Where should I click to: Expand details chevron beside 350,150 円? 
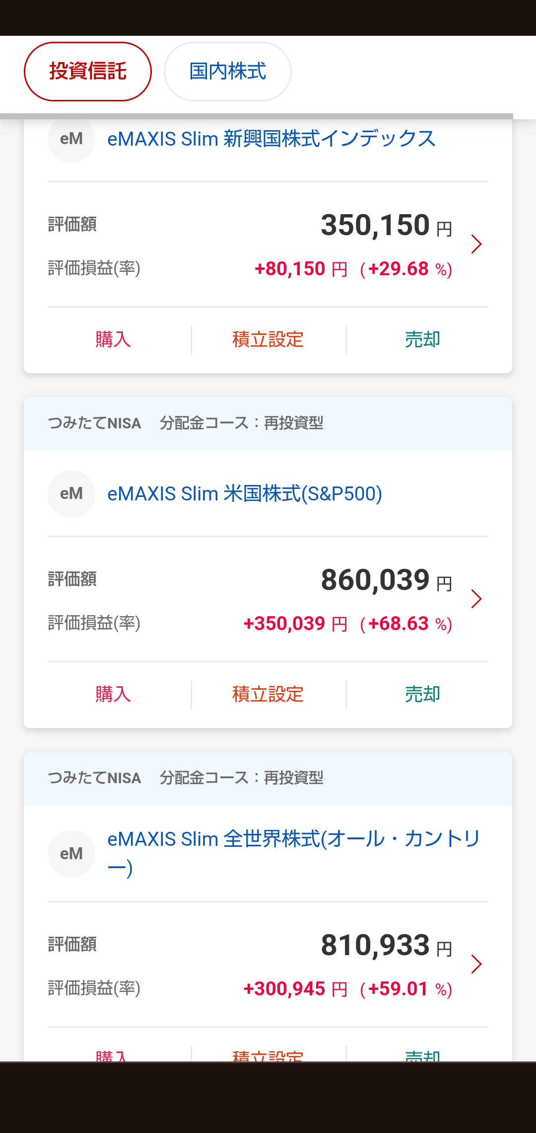[476, 244]
